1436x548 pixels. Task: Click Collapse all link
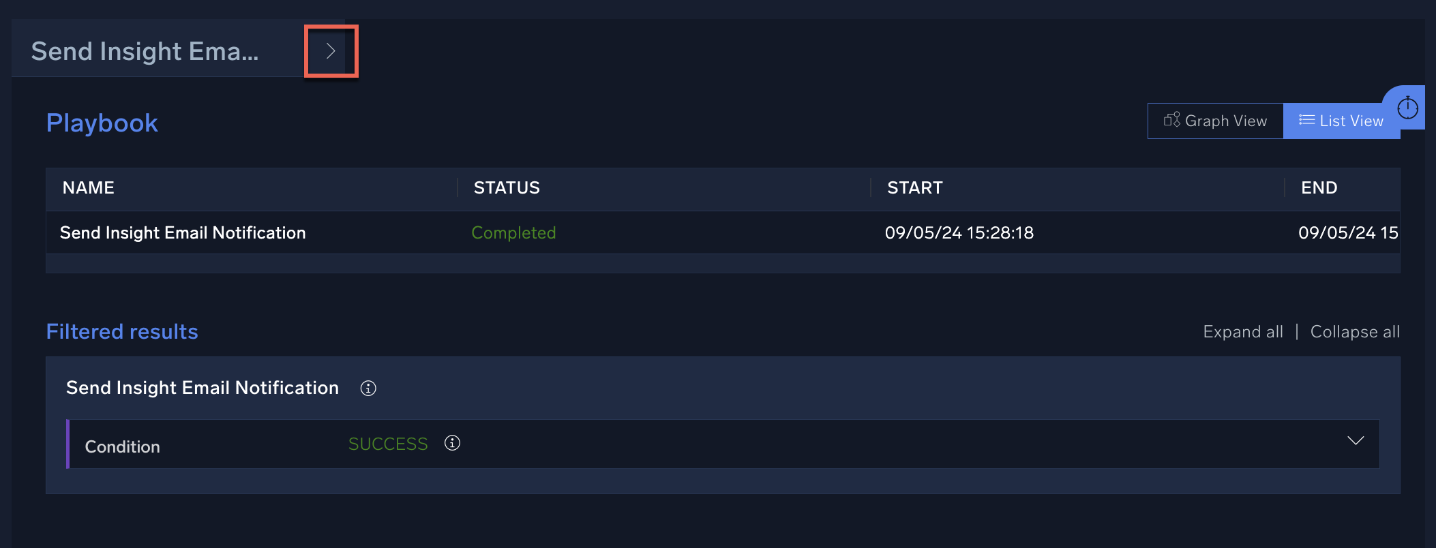click(1354, 332)
